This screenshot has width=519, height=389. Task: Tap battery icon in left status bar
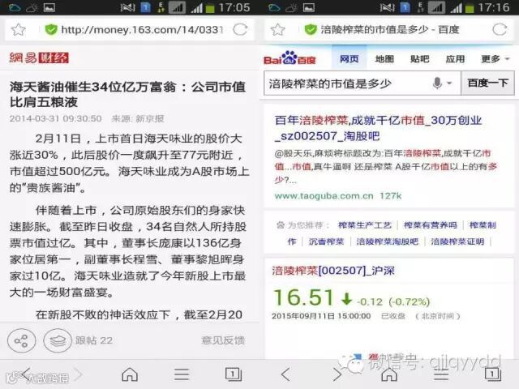click(x=209, y=7)
